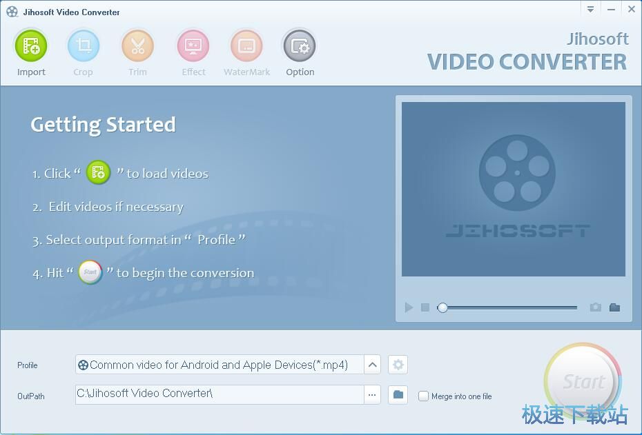The image size is (642, 435).
Task: Select the Crop tool icon
Action: point(83,45)
